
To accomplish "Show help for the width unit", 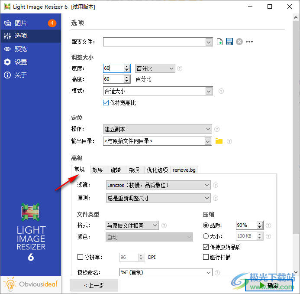I will (x=180, y=69).
